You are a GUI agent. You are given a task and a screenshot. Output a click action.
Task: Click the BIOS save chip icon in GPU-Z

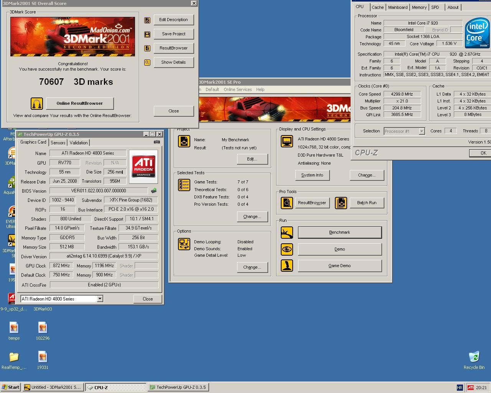[154, 190]
